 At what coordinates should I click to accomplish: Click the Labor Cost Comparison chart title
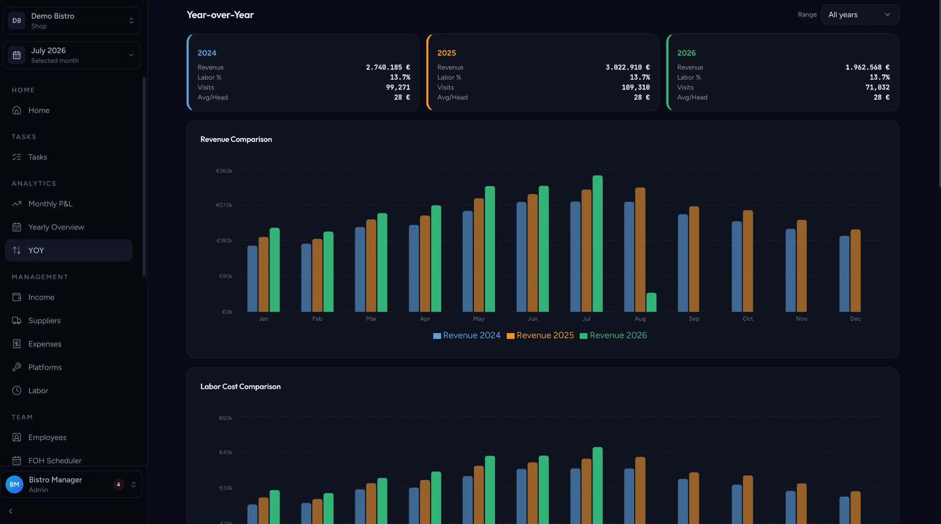coord(241,386)
